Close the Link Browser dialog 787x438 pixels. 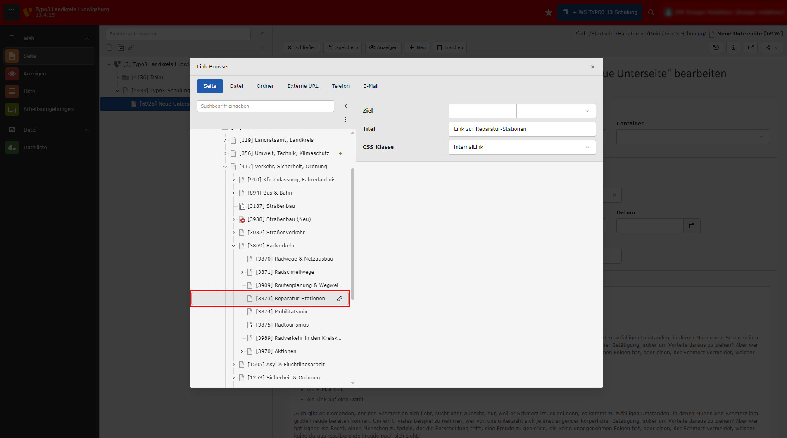click(x=592, y=67)
